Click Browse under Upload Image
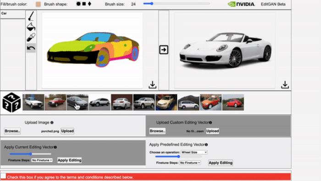Image resolution: width=321 pixels, height=181 pixels. click(x=12, y=131)
